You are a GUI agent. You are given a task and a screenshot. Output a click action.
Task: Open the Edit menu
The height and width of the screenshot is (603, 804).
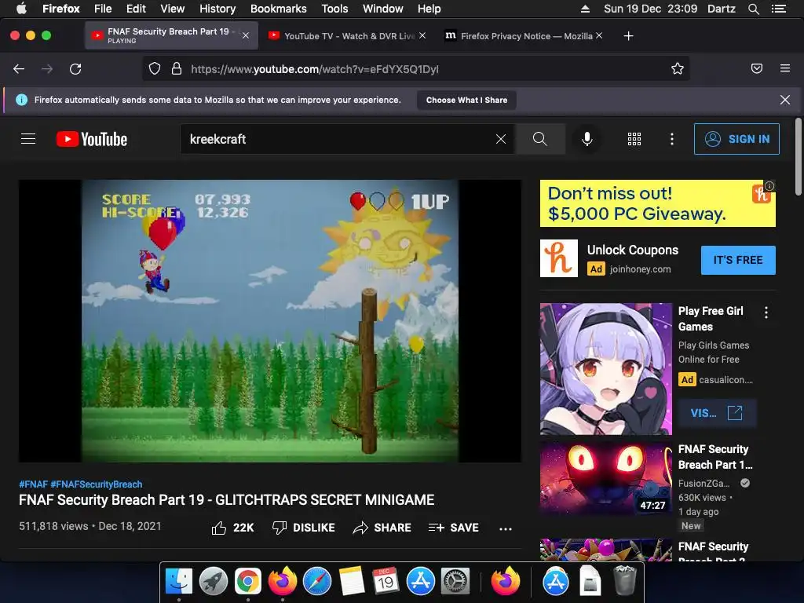point(136,9)
